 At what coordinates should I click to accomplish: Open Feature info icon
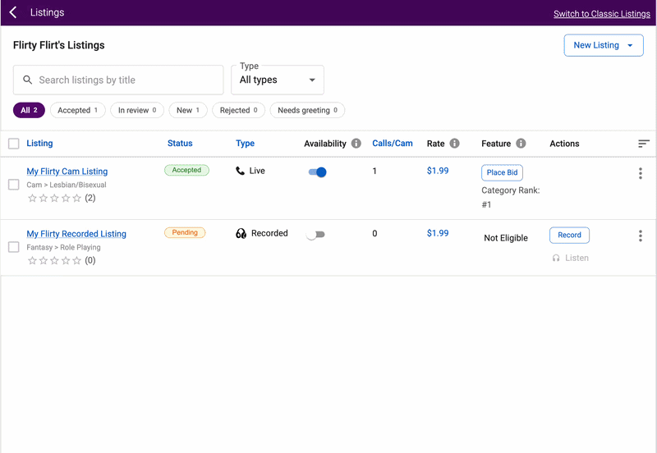[521, 143]
